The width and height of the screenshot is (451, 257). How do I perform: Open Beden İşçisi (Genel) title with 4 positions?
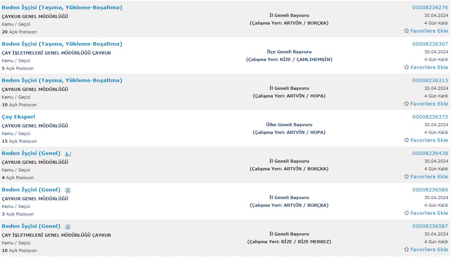click(31, 153)
